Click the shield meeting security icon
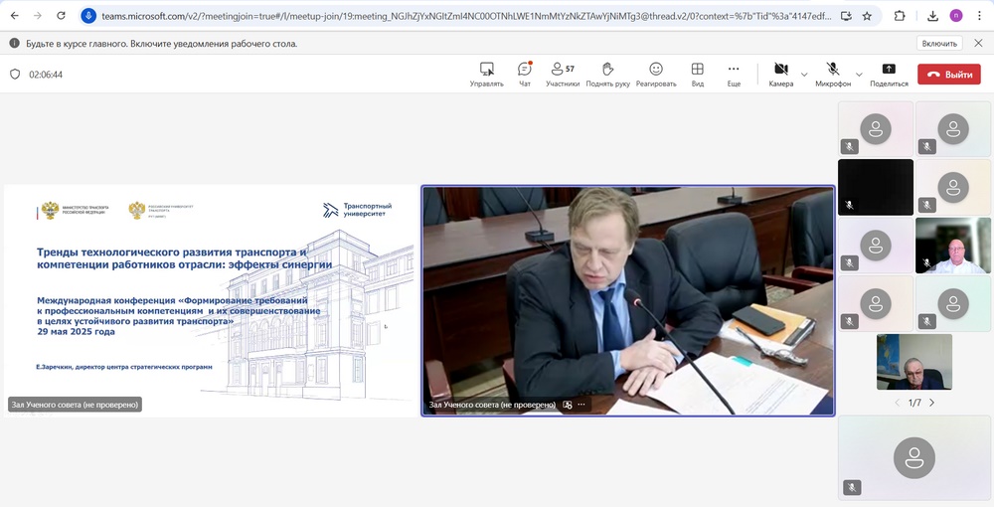 click(x=15, y=75)
